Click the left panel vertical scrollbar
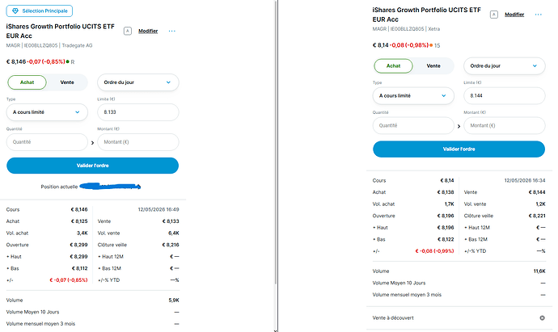The width and height of the screenshot is (558, 332). (x=276, y=142)
